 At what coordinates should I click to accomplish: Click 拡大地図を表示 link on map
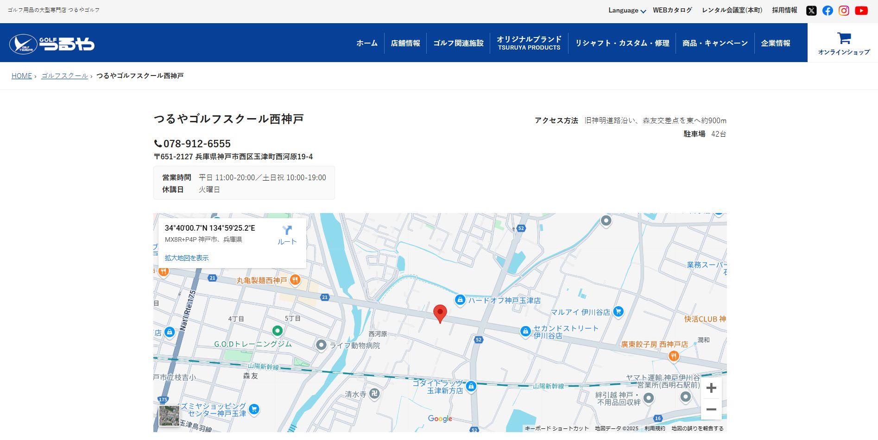pyautogui.click(x=187, y=258)
